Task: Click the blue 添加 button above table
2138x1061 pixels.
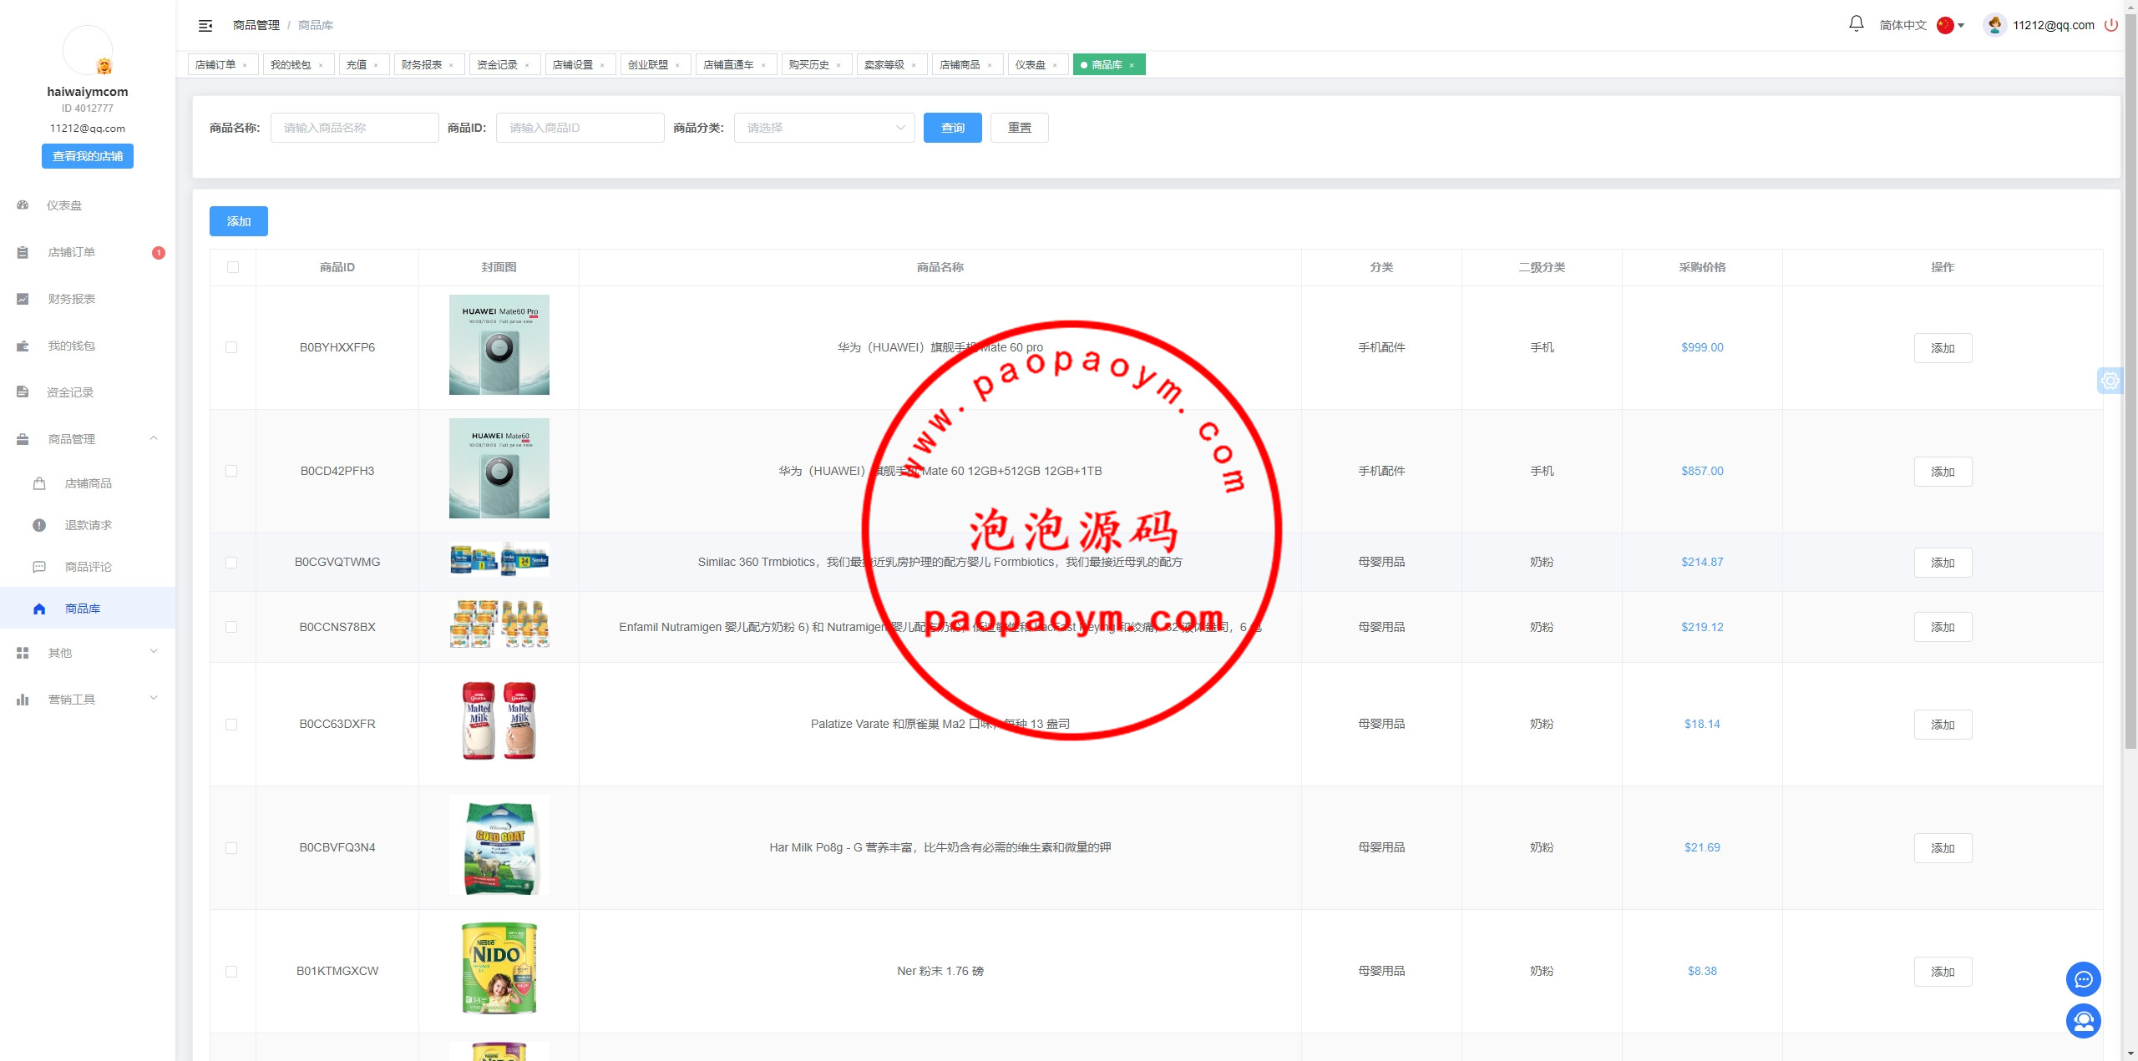Action: pos(239,221)
